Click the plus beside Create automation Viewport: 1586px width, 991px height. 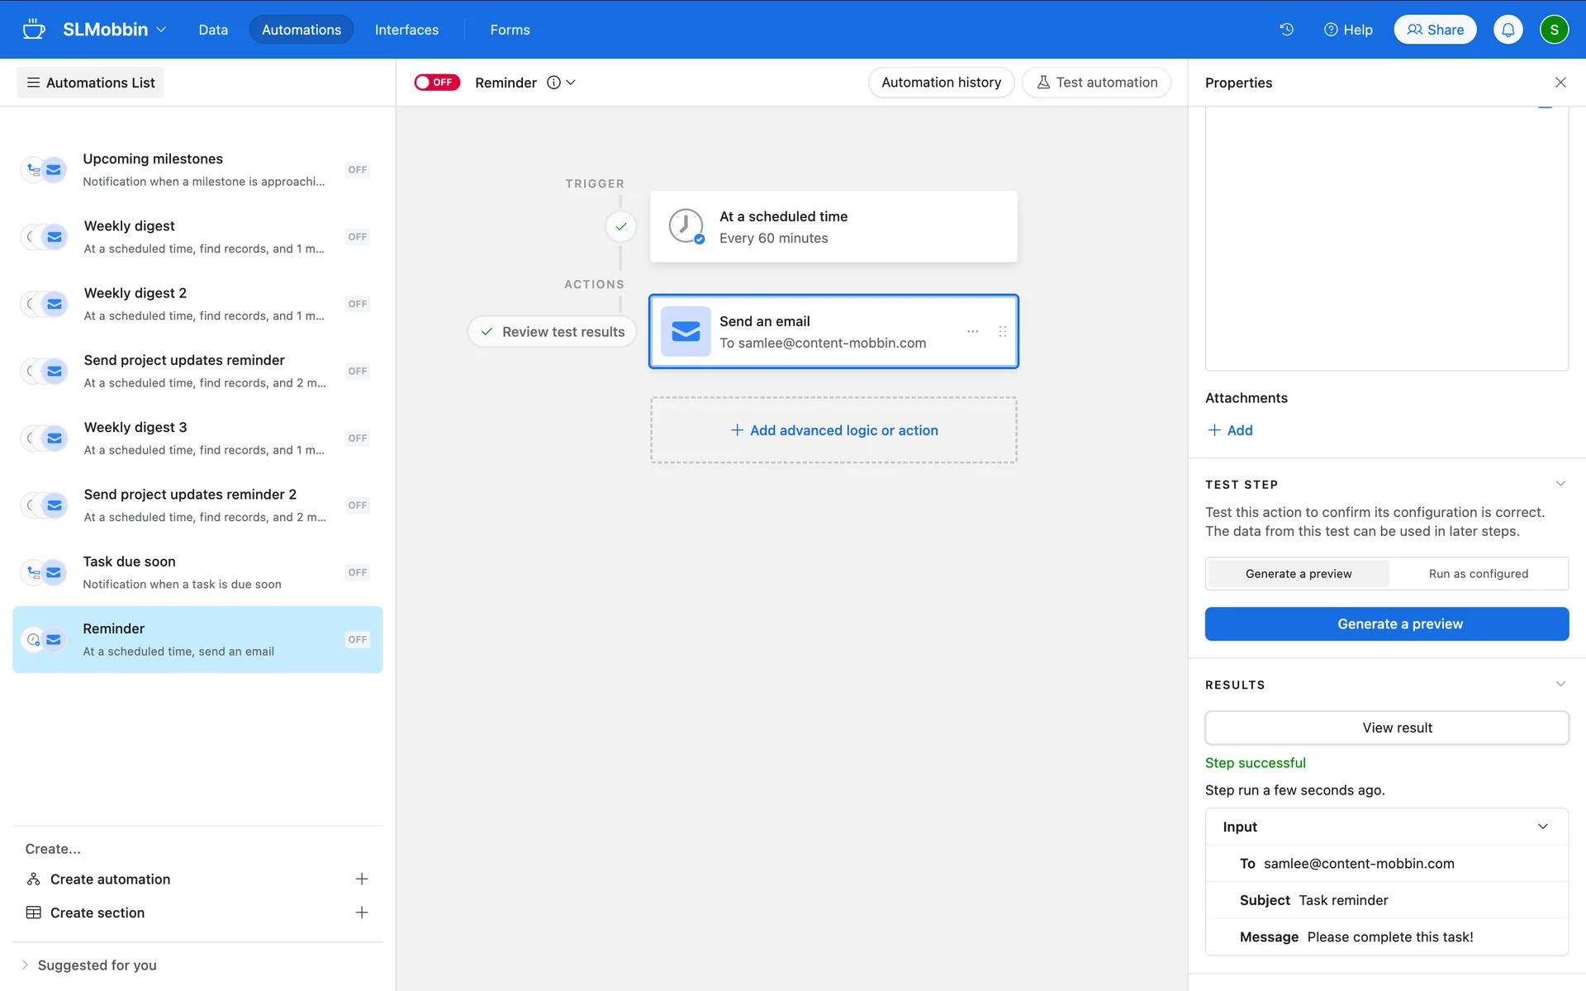pos(361,879)
